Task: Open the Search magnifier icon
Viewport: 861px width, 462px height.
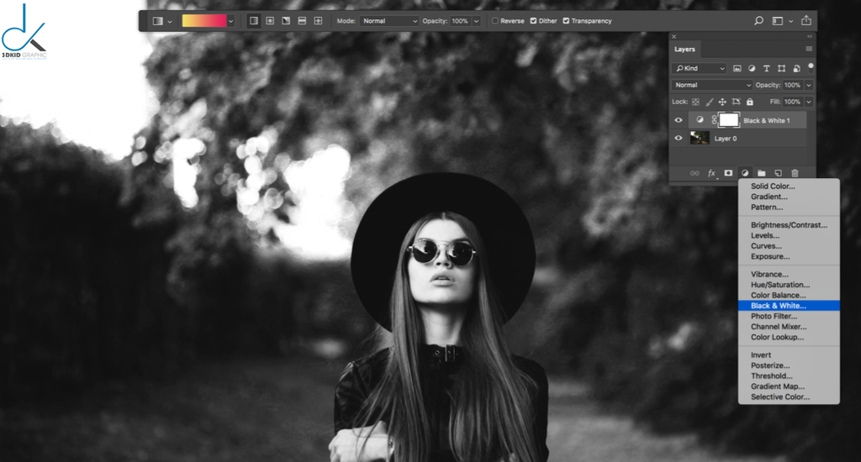Action: (759, 21)
